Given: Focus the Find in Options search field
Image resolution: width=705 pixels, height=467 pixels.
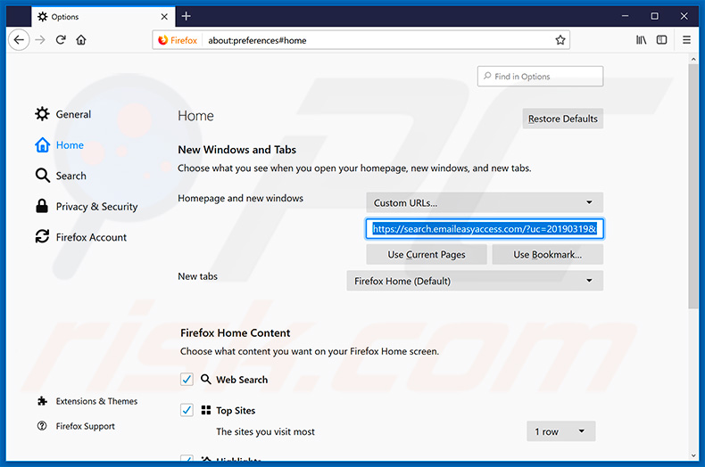Looking at the screenshot, I should coord(540,77).
